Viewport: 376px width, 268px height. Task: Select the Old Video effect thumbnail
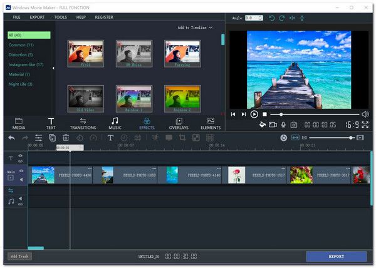[86, 99]
